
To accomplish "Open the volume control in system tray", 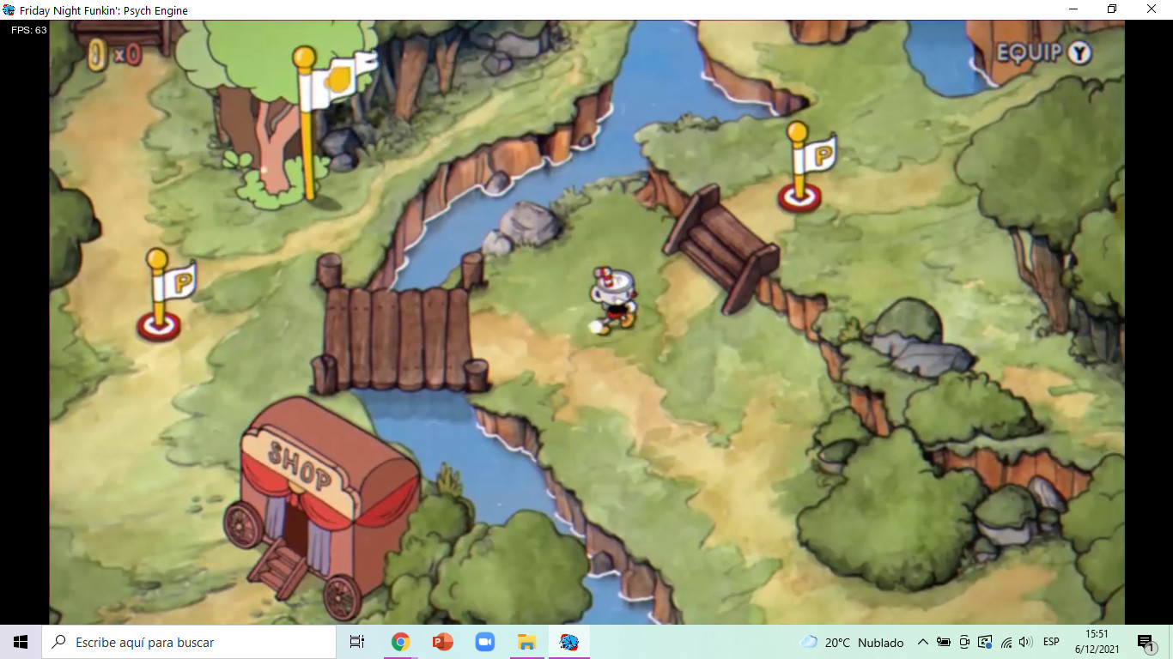I will (x=1025, y=642).
